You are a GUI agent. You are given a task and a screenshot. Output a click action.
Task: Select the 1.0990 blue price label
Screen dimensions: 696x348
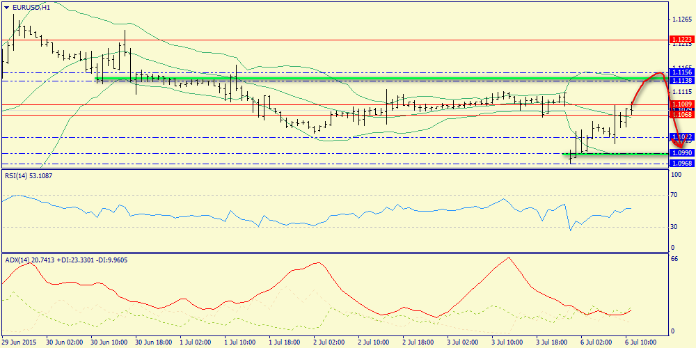pyautogui.click(x=680, y=152)
